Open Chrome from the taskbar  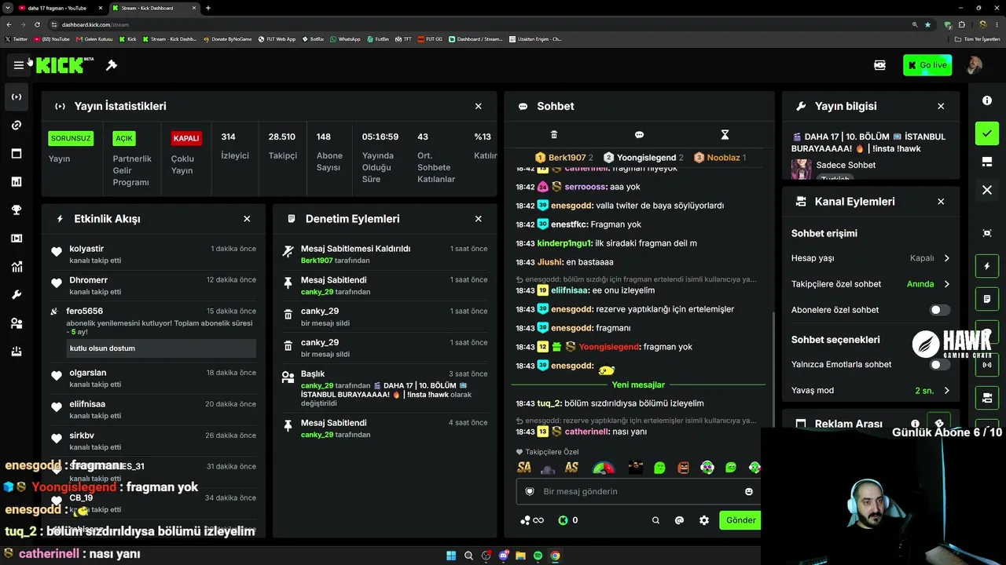tap(555, 556)
